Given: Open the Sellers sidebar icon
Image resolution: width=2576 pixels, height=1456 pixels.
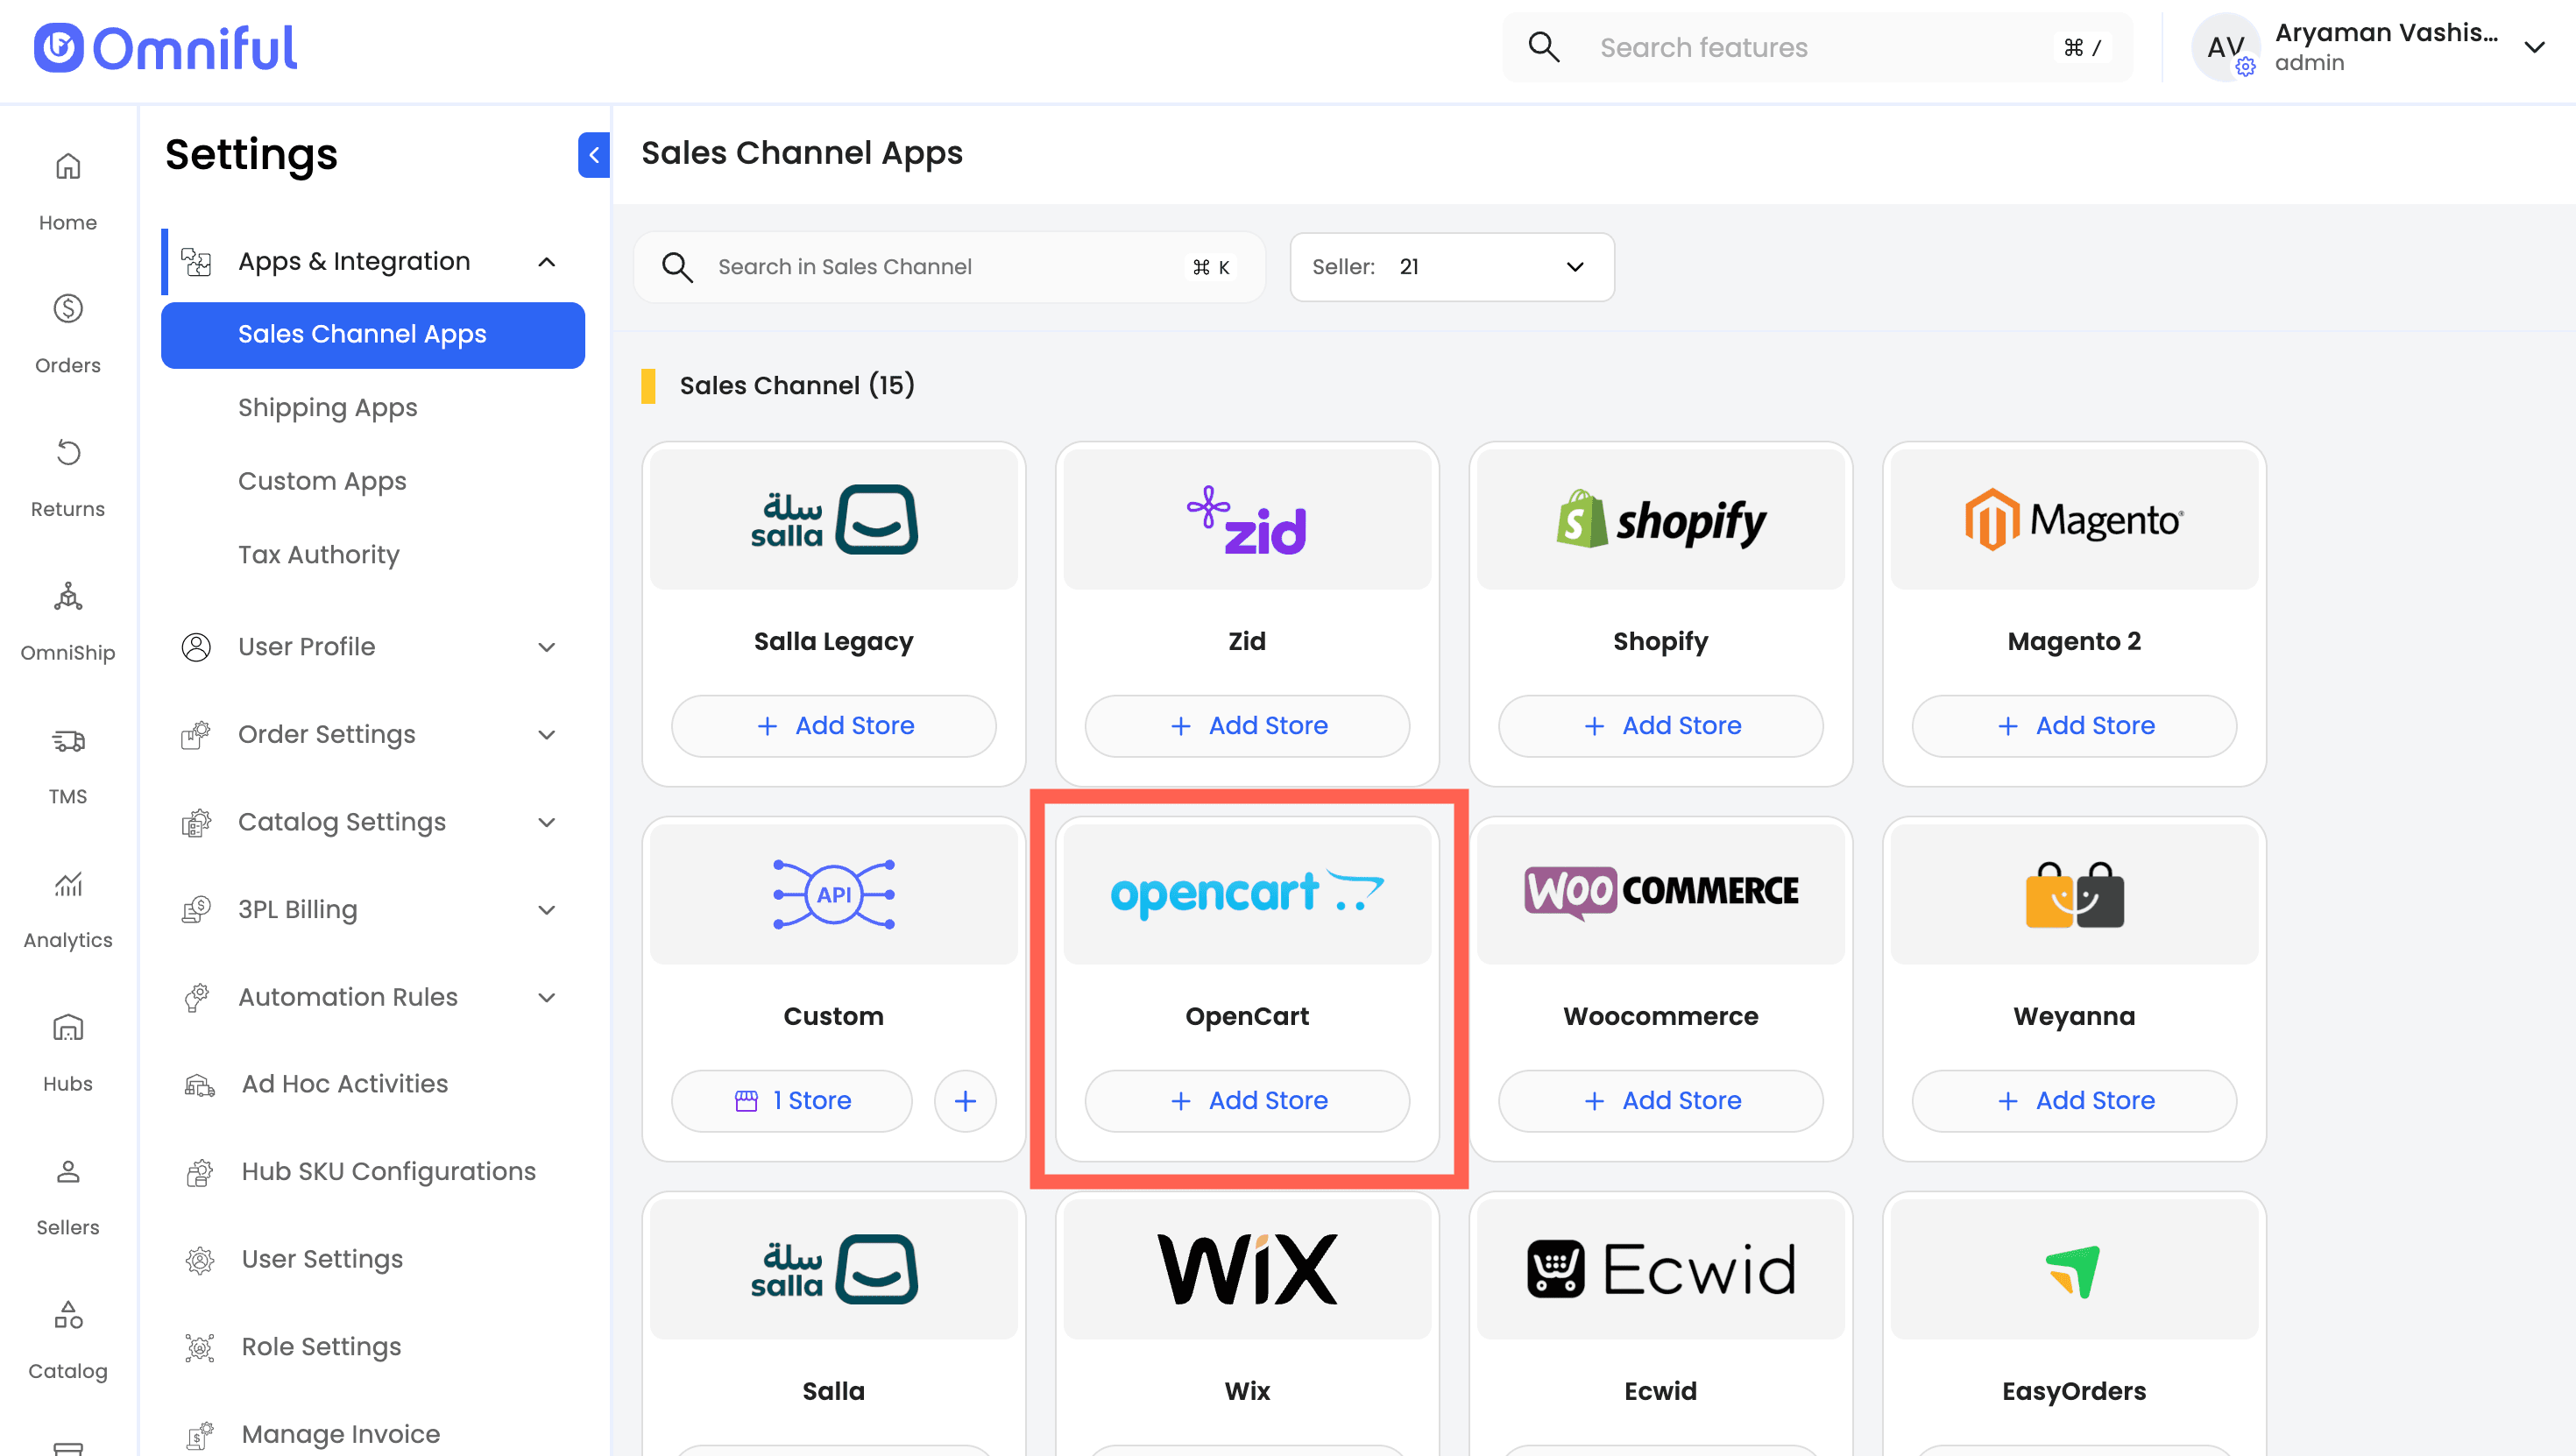Looking at the screenshot, I should [x=67, y=1173].
